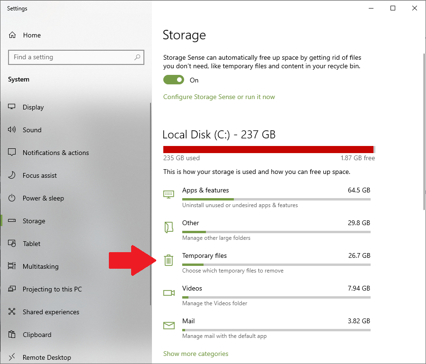Turn off the Storage Sense toggle
Image resolution: width=426 pixels, height=364 pixels.
174,80
